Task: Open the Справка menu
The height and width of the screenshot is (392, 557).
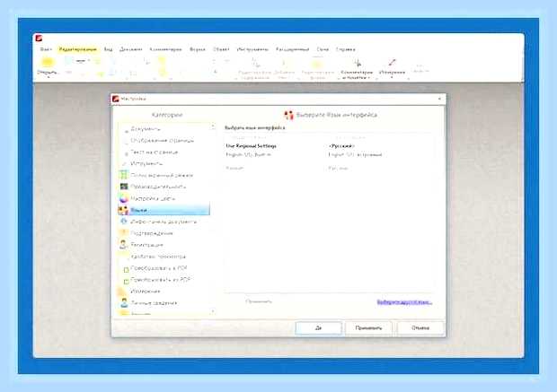Action: pyautogui.click(x=346, y=49)
